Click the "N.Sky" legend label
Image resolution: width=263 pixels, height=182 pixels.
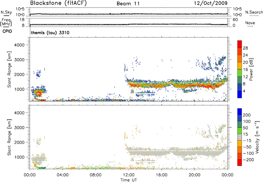[x=6, y=12]
